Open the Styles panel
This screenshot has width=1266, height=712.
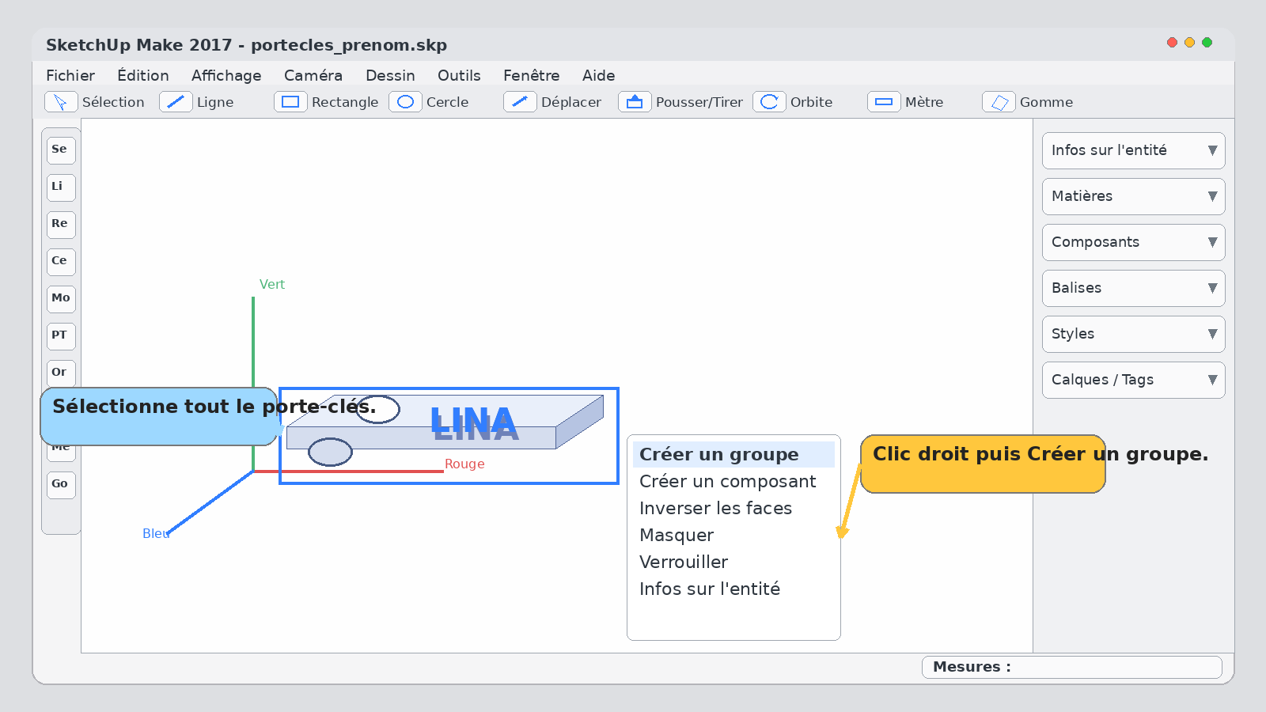click(x=1133, y=334)
